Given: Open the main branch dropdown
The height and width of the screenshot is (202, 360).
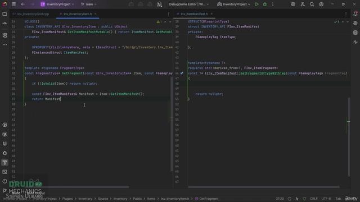Looking at the screenshot, I should pos(89,4).
